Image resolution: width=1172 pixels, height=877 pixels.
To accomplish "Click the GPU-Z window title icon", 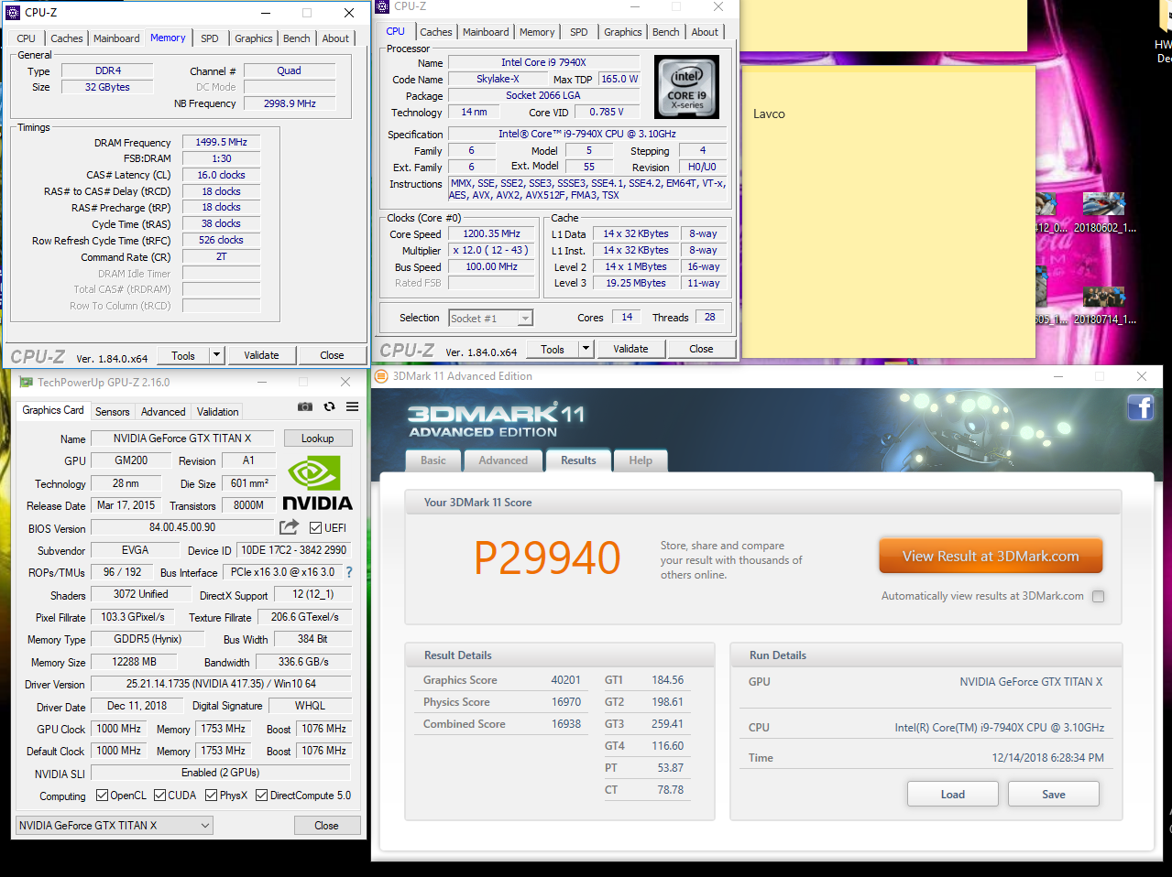I will click(x=26, y=382).
